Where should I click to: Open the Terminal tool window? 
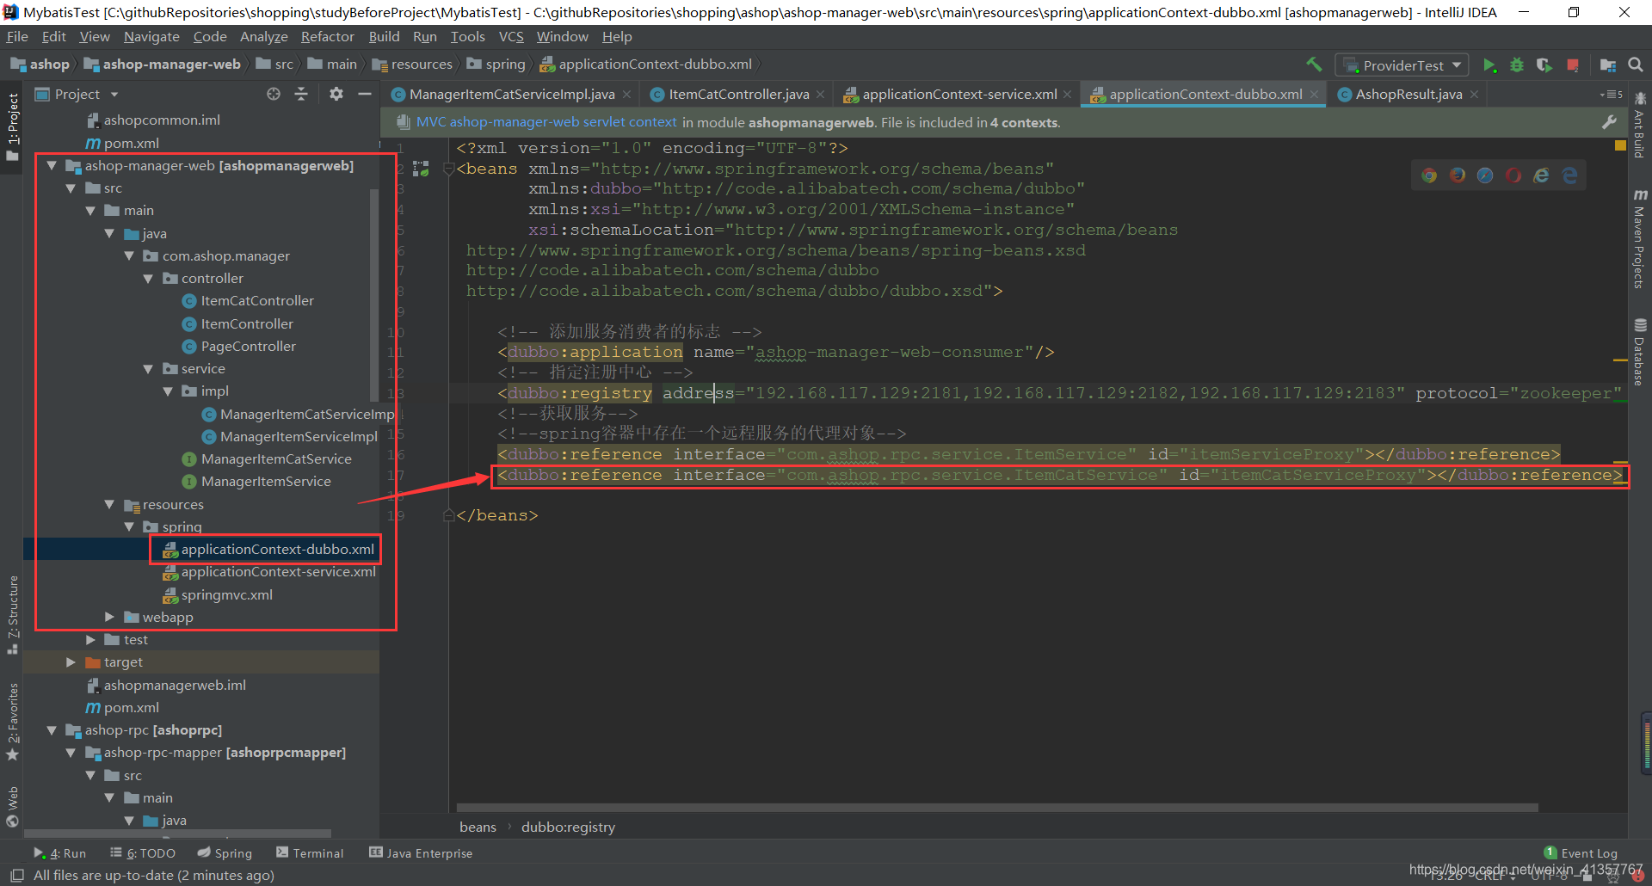pyautogui.click(x=310, y=853)
